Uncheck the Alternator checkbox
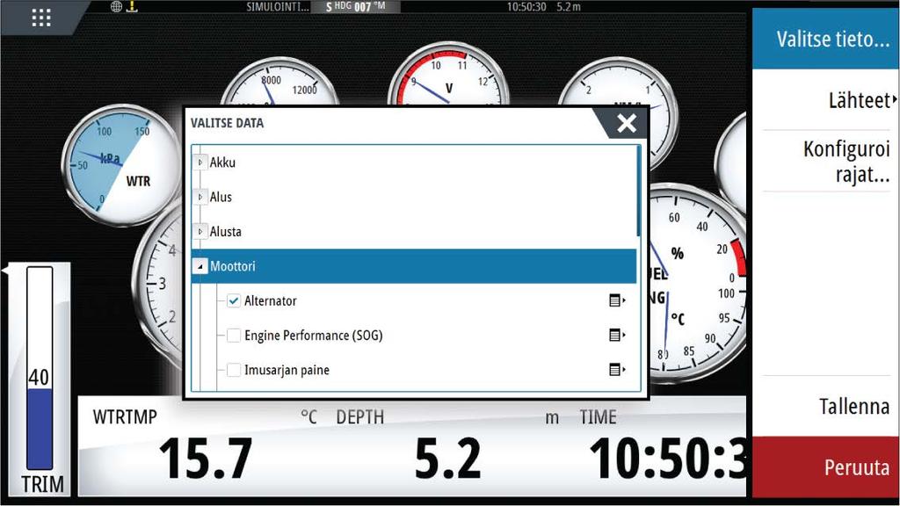This screenshot has height=506, width=900. tap(234, 300)
